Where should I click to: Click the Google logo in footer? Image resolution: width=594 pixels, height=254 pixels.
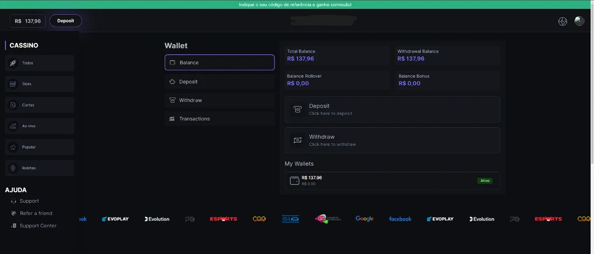pos(364,219)
